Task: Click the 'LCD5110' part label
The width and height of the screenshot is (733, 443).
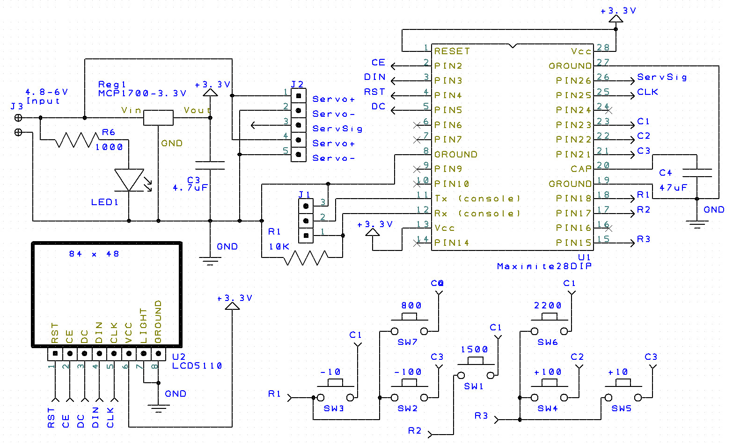Action: coord(197,365)
